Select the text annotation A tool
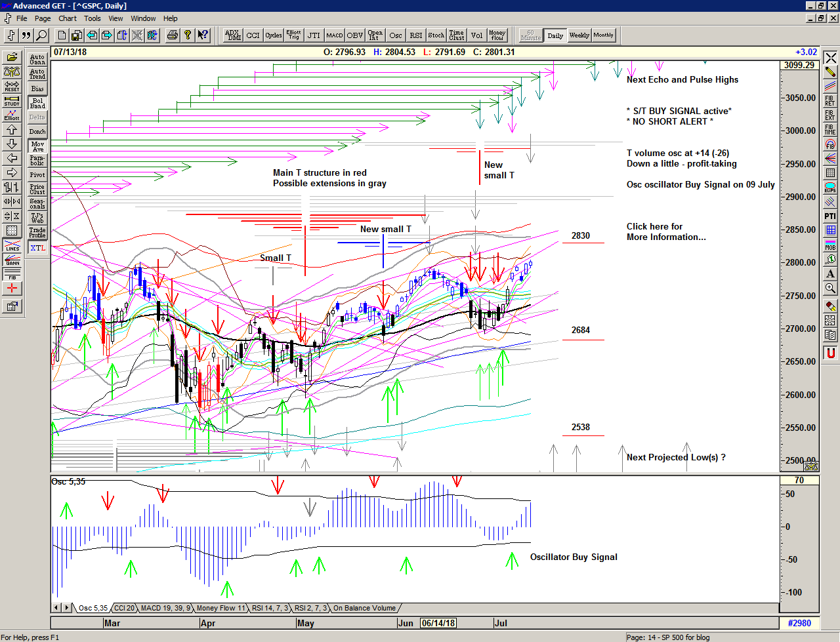 [x=830, y=274]
